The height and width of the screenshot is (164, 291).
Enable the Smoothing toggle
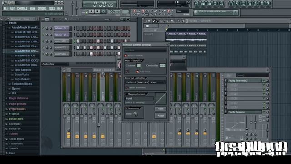pyautogui.click(x=126, y=108)
